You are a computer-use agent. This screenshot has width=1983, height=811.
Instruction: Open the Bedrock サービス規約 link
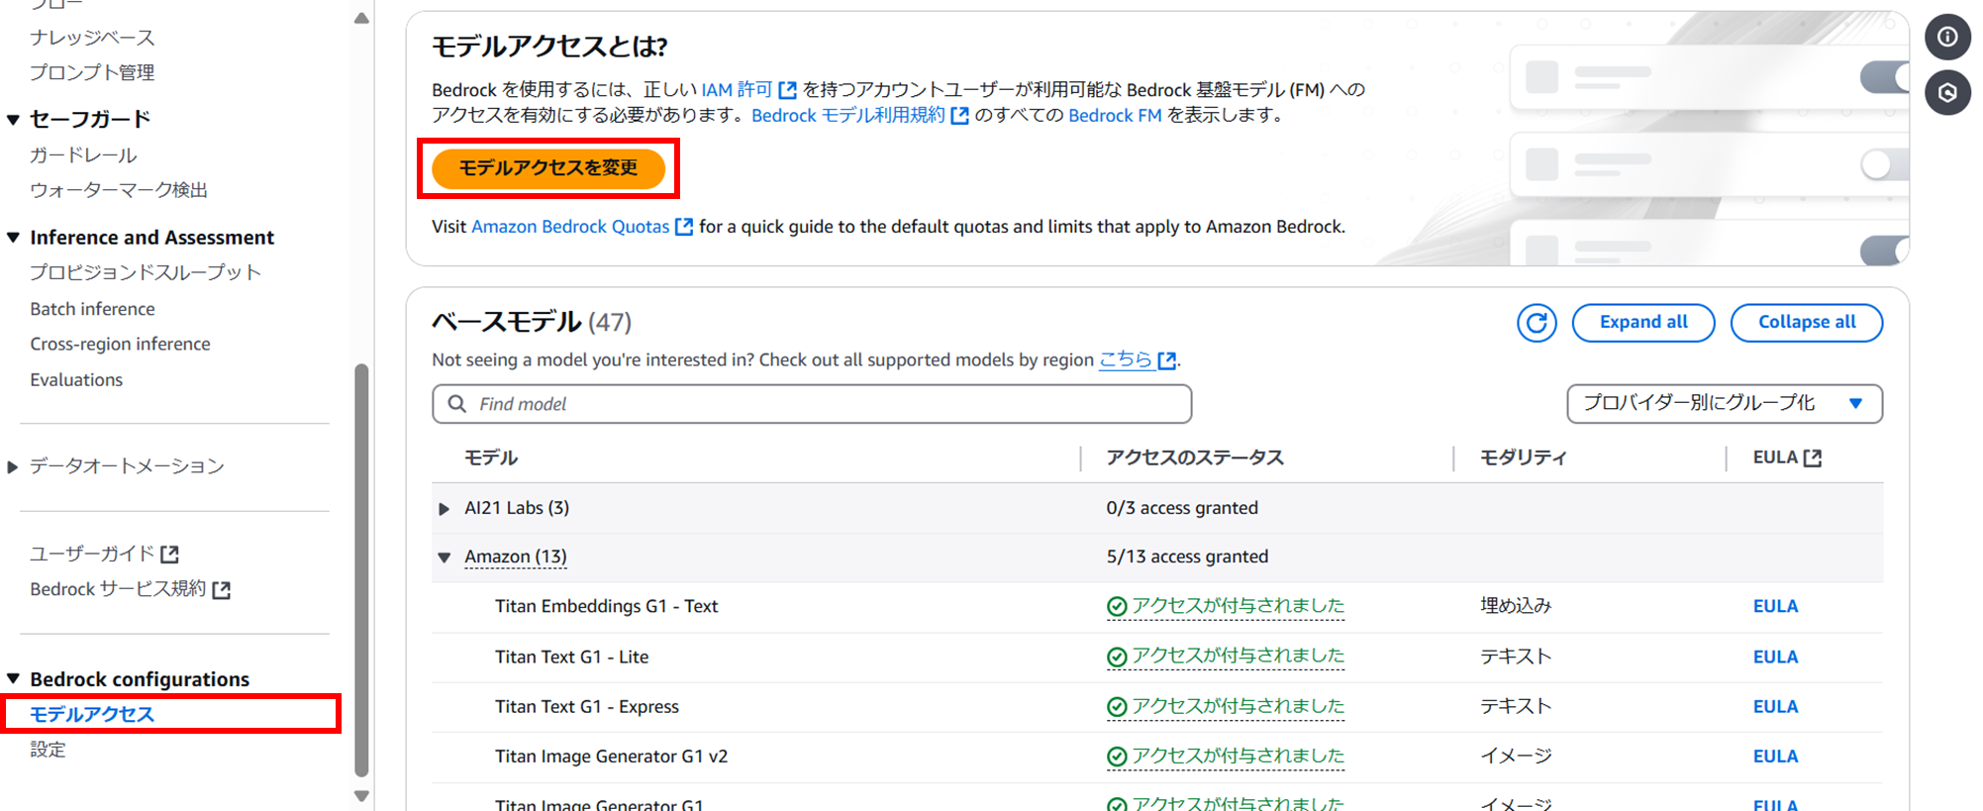tap(118, 589)
